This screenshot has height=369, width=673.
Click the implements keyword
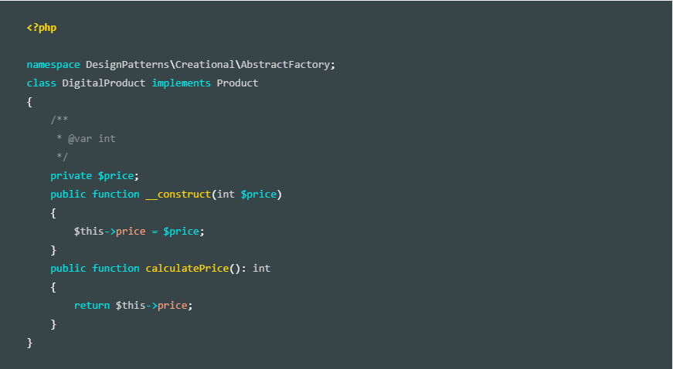[181, 83]
